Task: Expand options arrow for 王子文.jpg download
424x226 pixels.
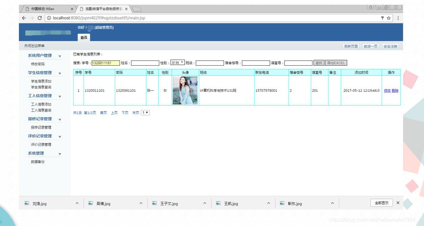Action: (205, 203)
